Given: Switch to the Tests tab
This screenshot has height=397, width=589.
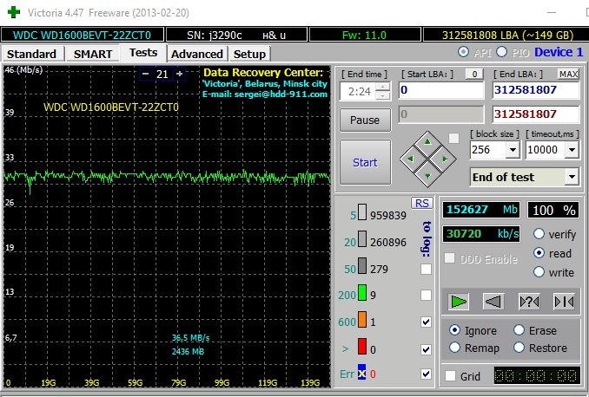Looking at the screenshot, I should click(x=143, y=53).
